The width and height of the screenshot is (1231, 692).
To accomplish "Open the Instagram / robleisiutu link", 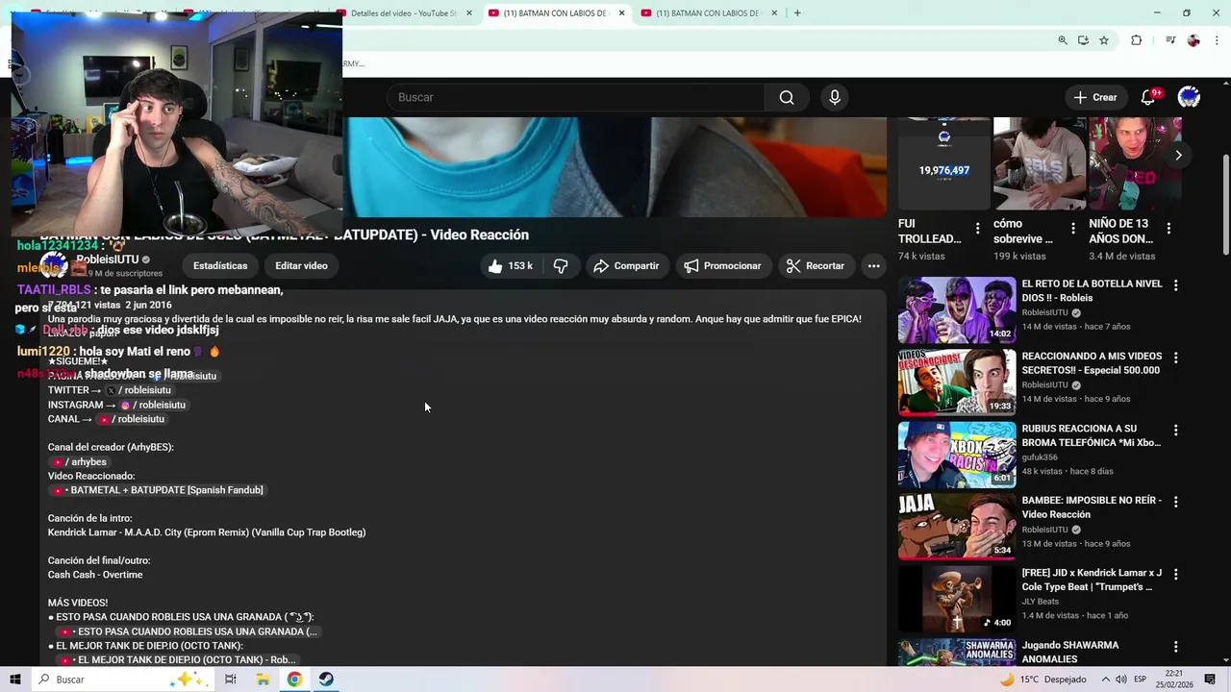I will (x=153, y=405).
